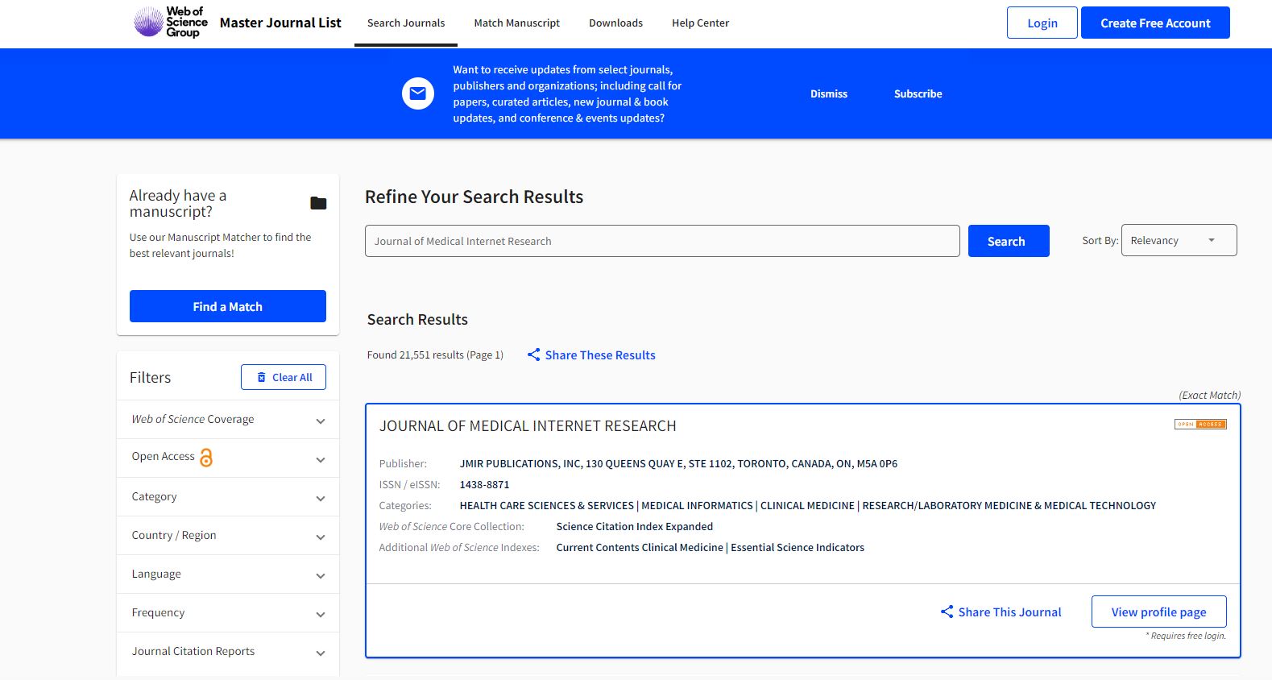This screenshot has width=1272, height=680.
Task: Open View profile page
Action: click(x=1158, y=612)
